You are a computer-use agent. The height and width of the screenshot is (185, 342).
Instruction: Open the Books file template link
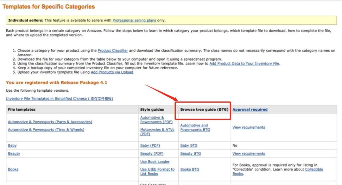(13, 170)
